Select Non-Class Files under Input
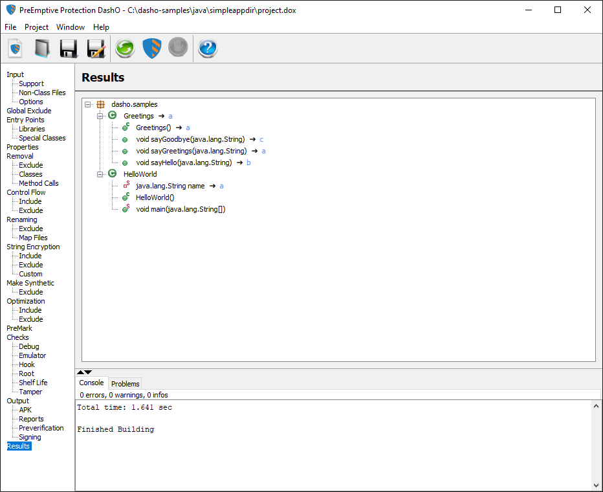603x492 pixels. (x=42, y=93)
